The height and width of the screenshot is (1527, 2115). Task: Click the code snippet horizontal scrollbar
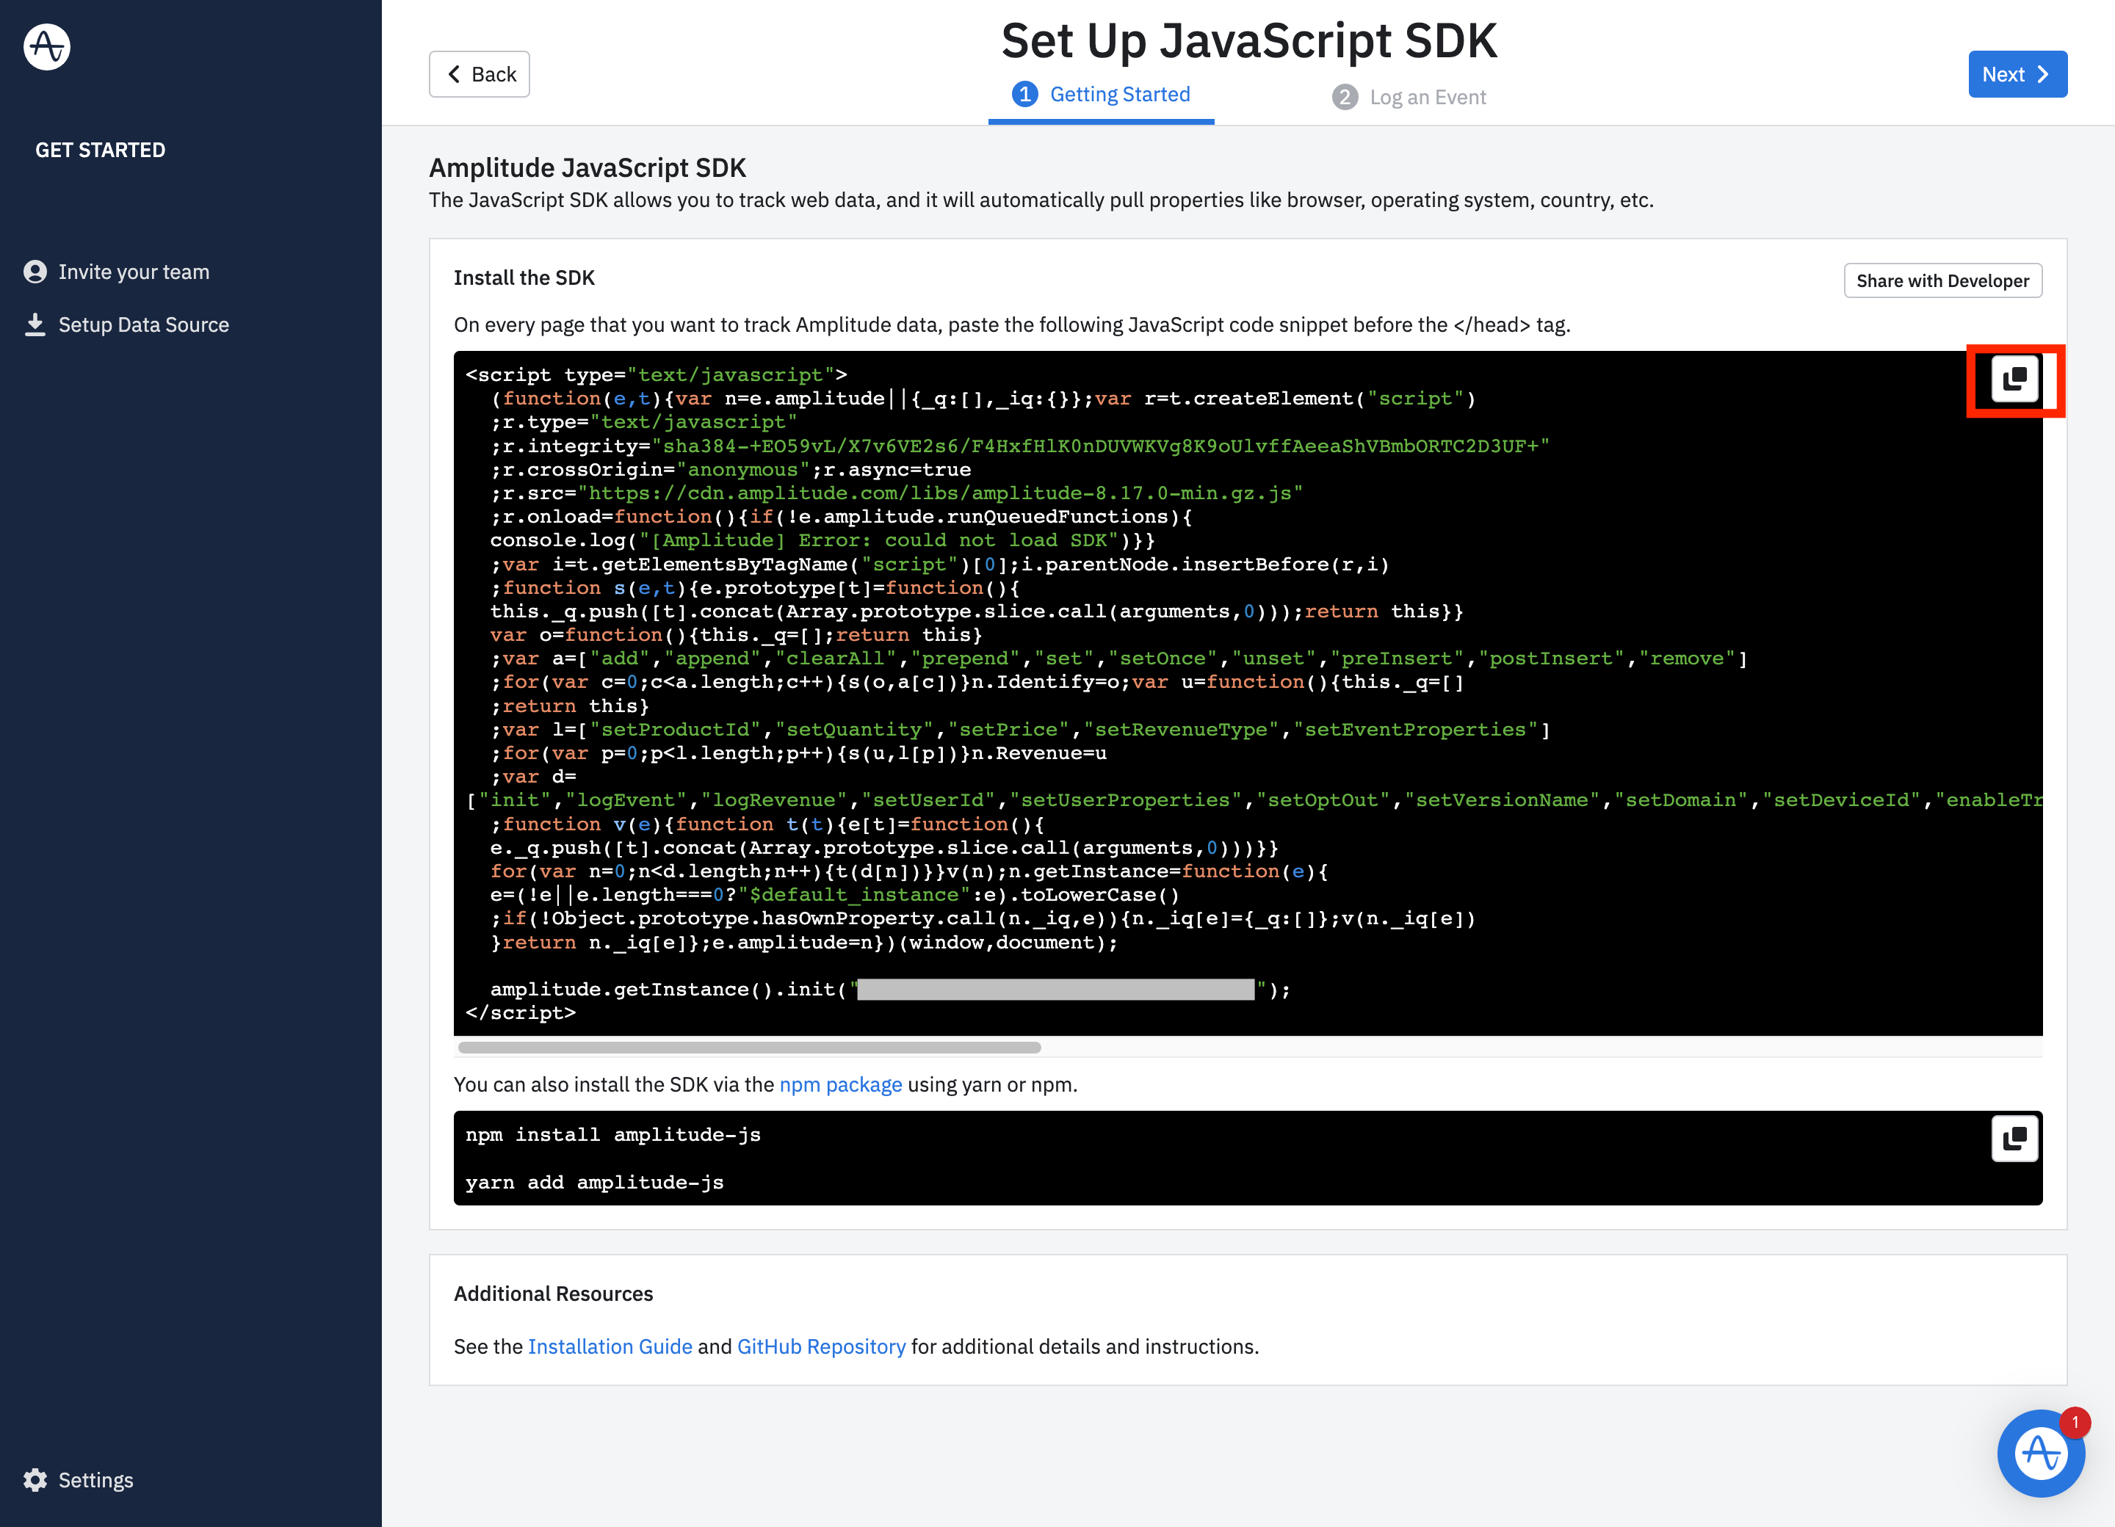click(x=749, y=1047)
